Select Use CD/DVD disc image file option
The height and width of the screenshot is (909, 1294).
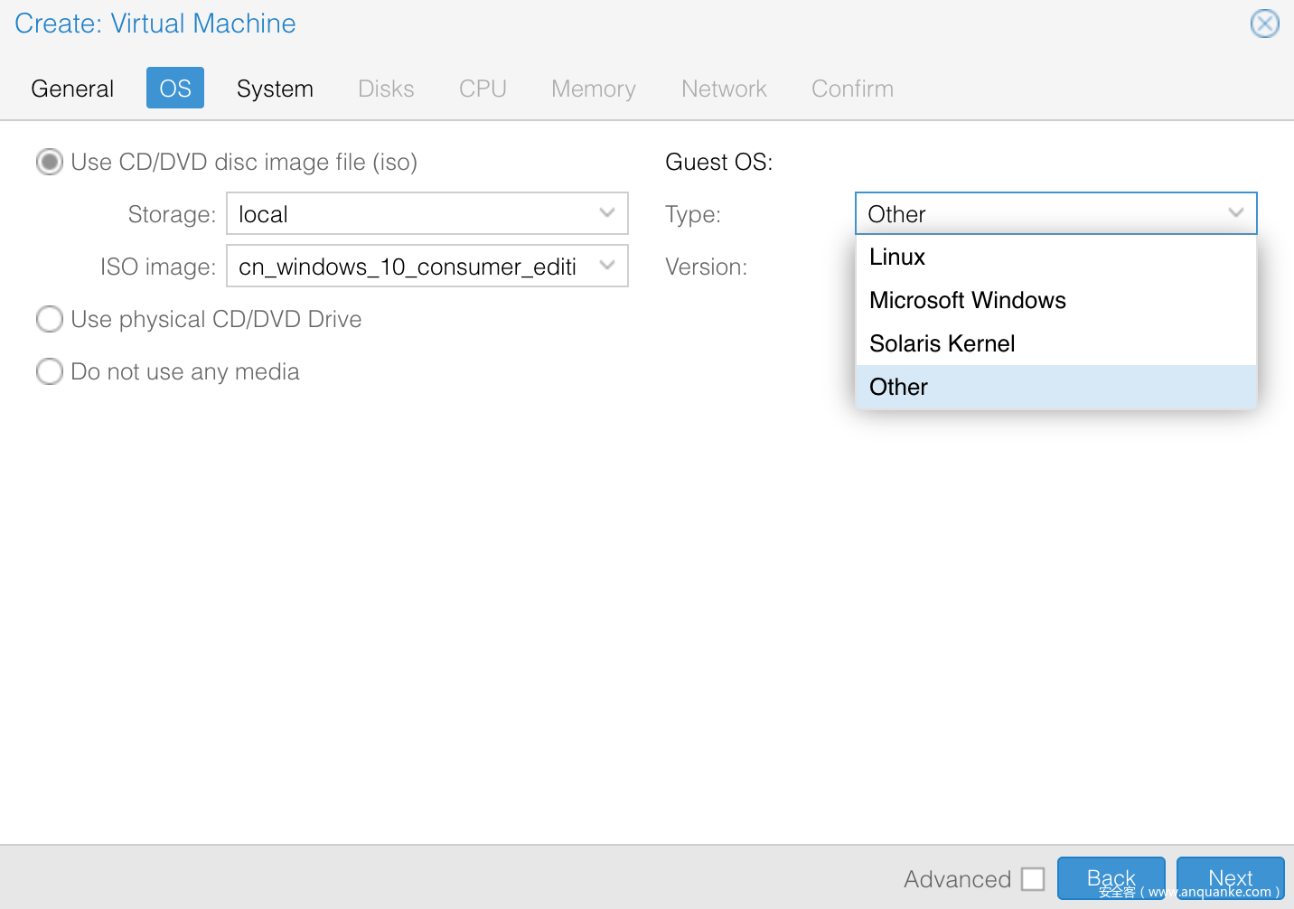pyautogui.click(x=50, y=163)
